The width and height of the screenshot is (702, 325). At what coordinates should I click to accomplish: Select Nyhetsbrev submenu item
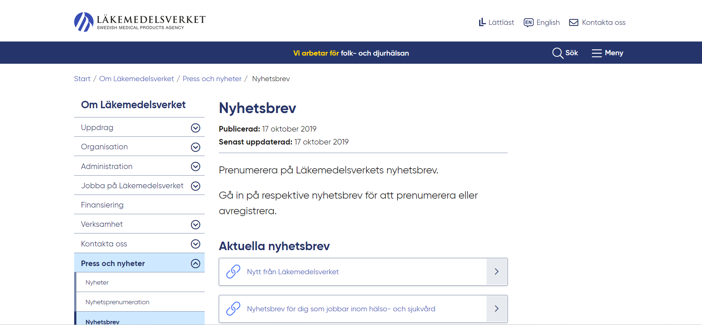point(103,322)
